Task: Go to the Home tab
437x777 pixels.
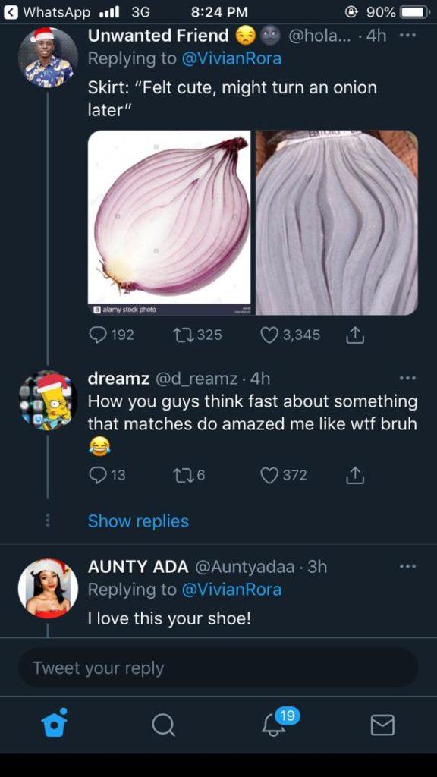Action: [x=54, y=725]
